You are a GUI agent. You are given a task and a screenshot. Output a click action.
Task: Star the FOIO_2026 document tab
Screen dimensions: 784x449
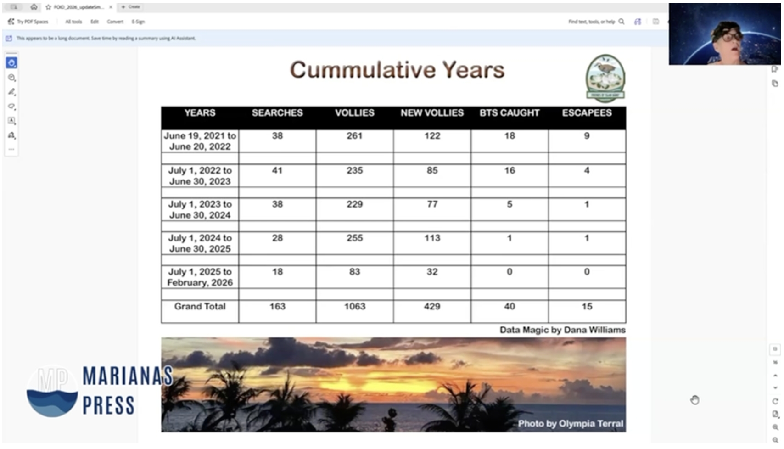click(48, 7)
